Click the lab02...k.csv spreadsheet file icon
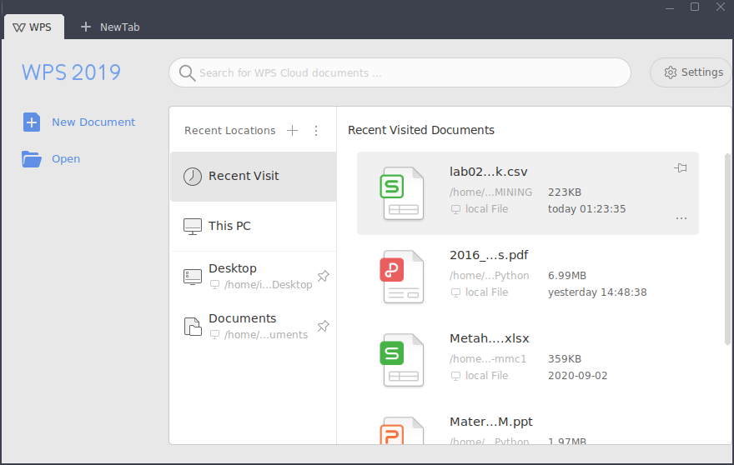 (402, 193)
